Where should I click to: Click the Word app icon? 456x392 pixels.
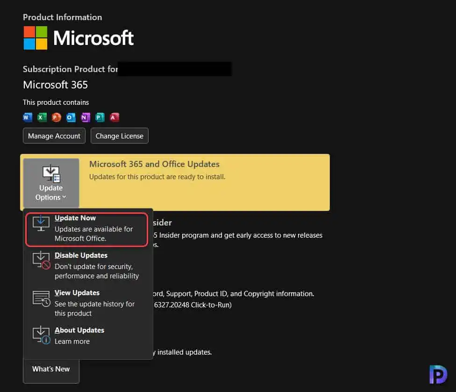tap(28, 117)
